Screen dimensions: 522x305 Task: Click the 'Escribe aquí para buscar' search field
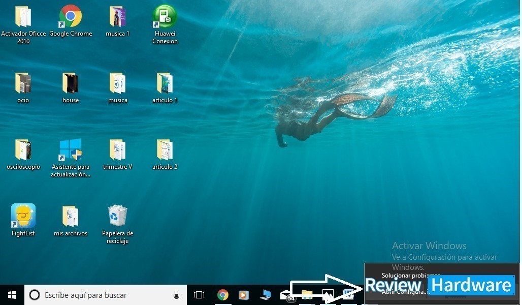coord(106,295)
